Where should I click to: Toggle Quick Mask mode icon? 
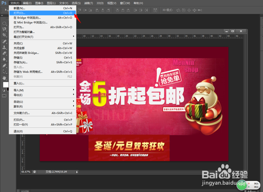pyautogui.click(x=4, y=96)
